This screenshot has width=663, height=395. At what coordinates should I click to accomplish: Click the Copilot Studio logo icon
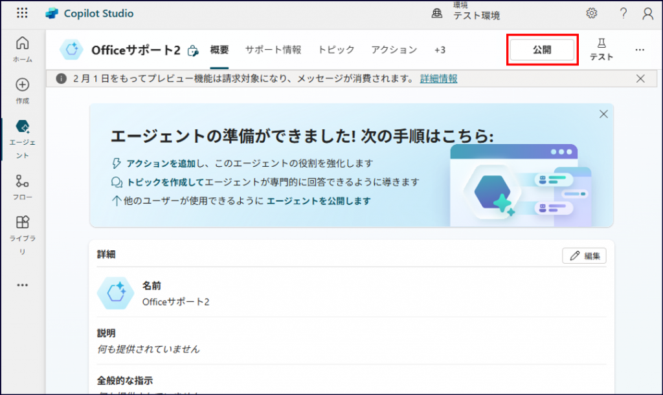point(52,14)
